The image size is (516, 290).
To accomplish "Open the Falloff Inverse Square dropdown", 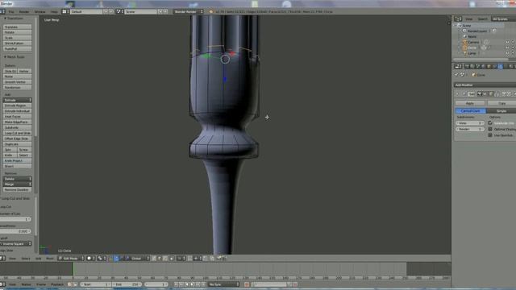I will pos(16,243).
